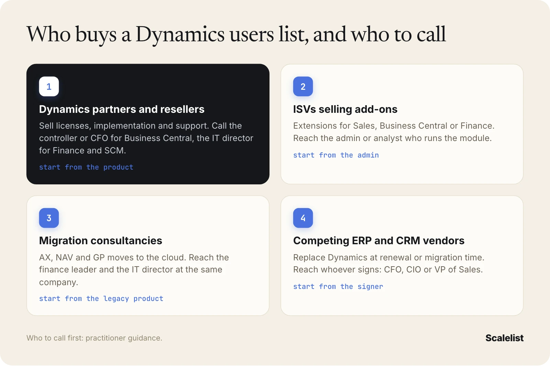Select the "Competing ERP and CRM vendors" heading
Screen dimensions: 550x366
378,240
